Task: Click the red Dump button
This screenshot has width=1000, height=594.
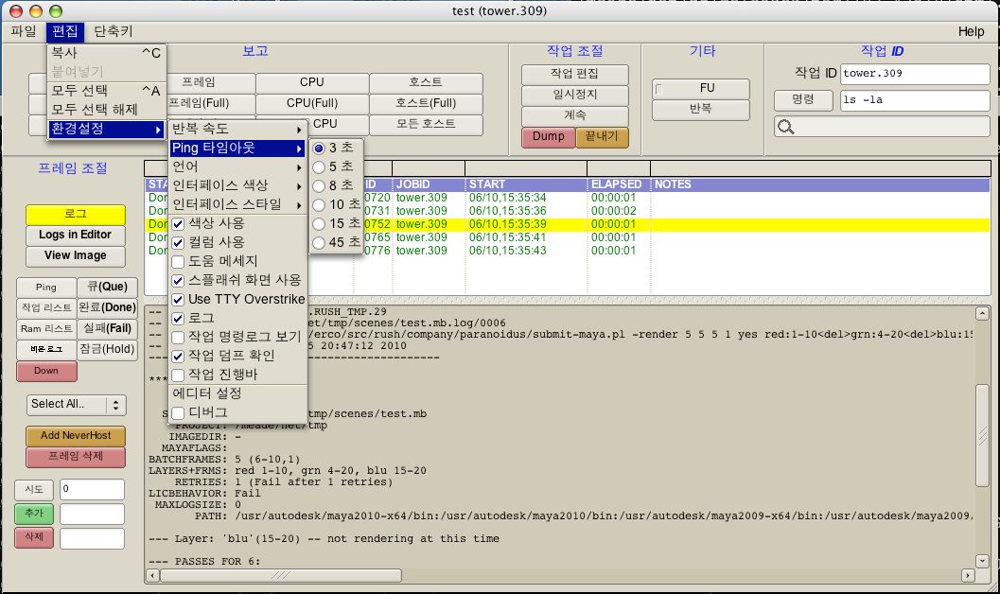Action: (x=549, y=137)
